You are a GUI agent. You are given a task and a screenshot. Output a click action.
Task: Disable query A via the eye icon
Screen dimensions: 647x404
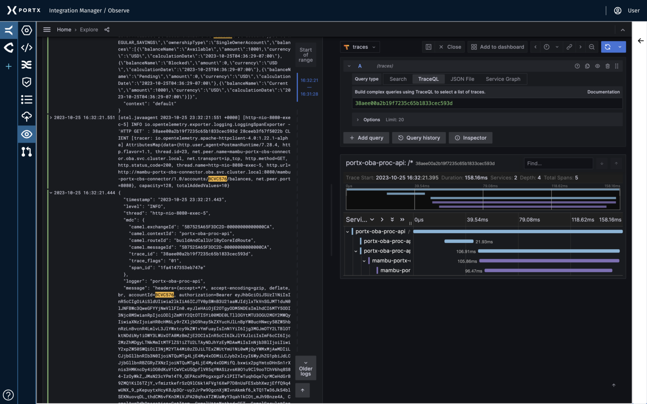coord(597,66)
